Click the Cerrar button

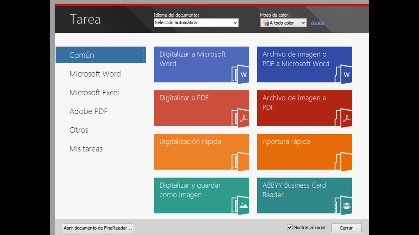346,228
